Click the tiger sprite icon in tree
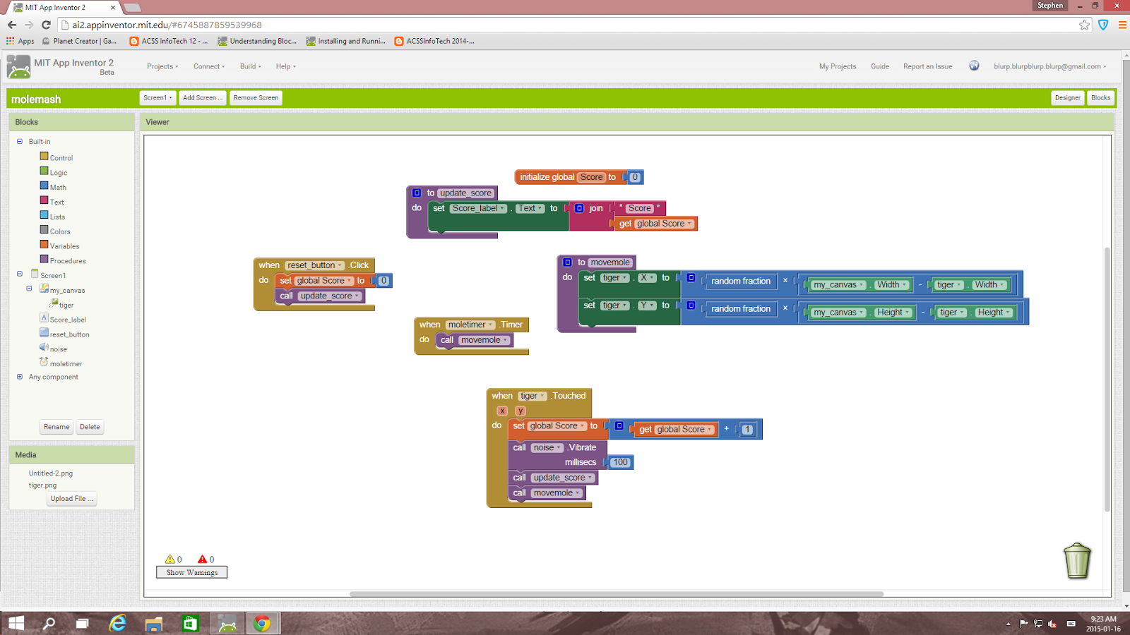The height and width of the screenshot is (635, 1130). 54,303
